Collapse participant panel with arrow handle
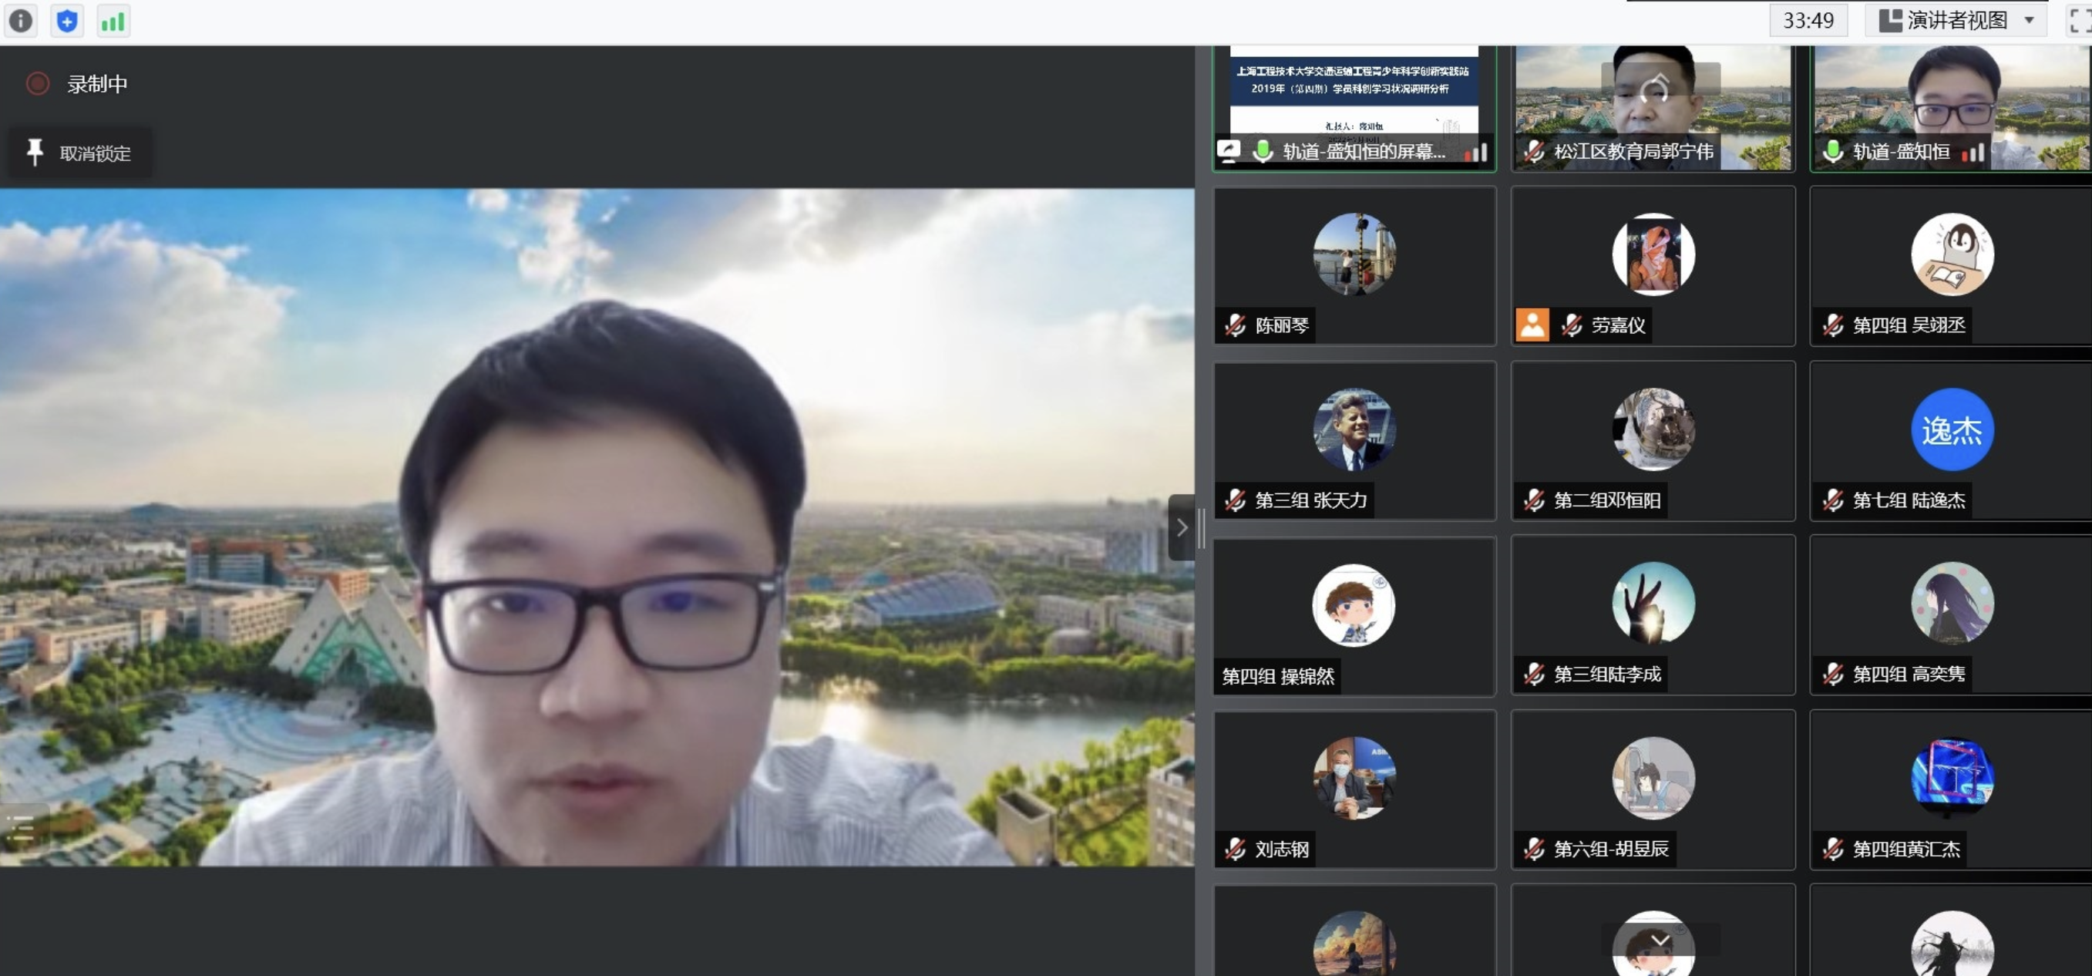 pos(1181,528)
